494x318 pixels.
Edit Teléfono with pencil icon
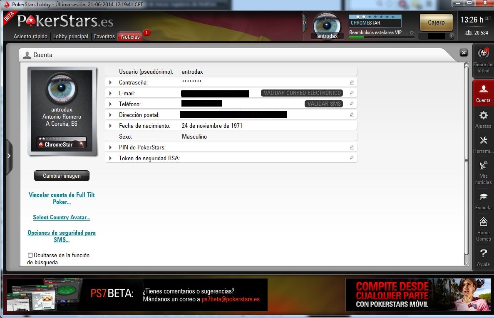352,104
